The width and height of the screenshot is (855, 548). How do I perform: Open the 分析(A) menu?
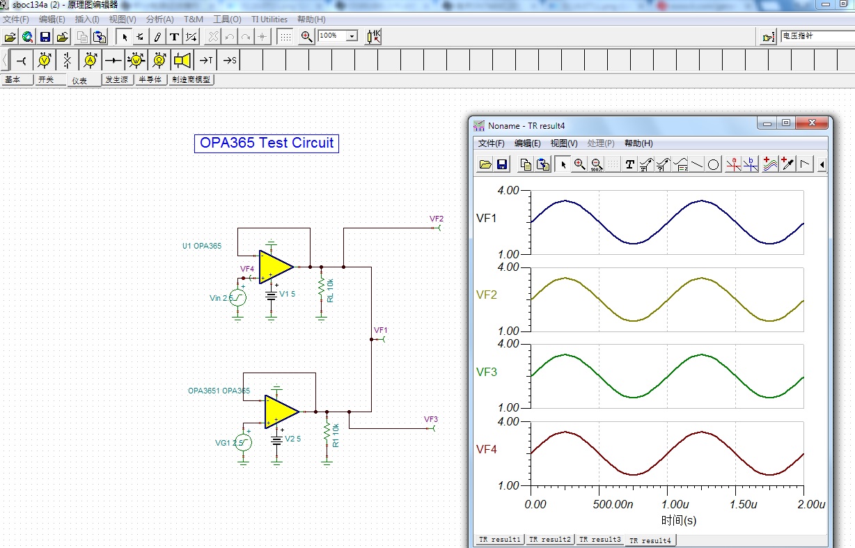[x=159, y=19]
